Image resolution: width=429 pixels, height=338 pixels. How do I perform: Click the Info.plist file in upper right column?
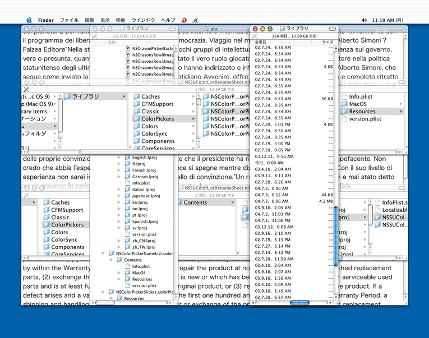[x=360, y=97]
